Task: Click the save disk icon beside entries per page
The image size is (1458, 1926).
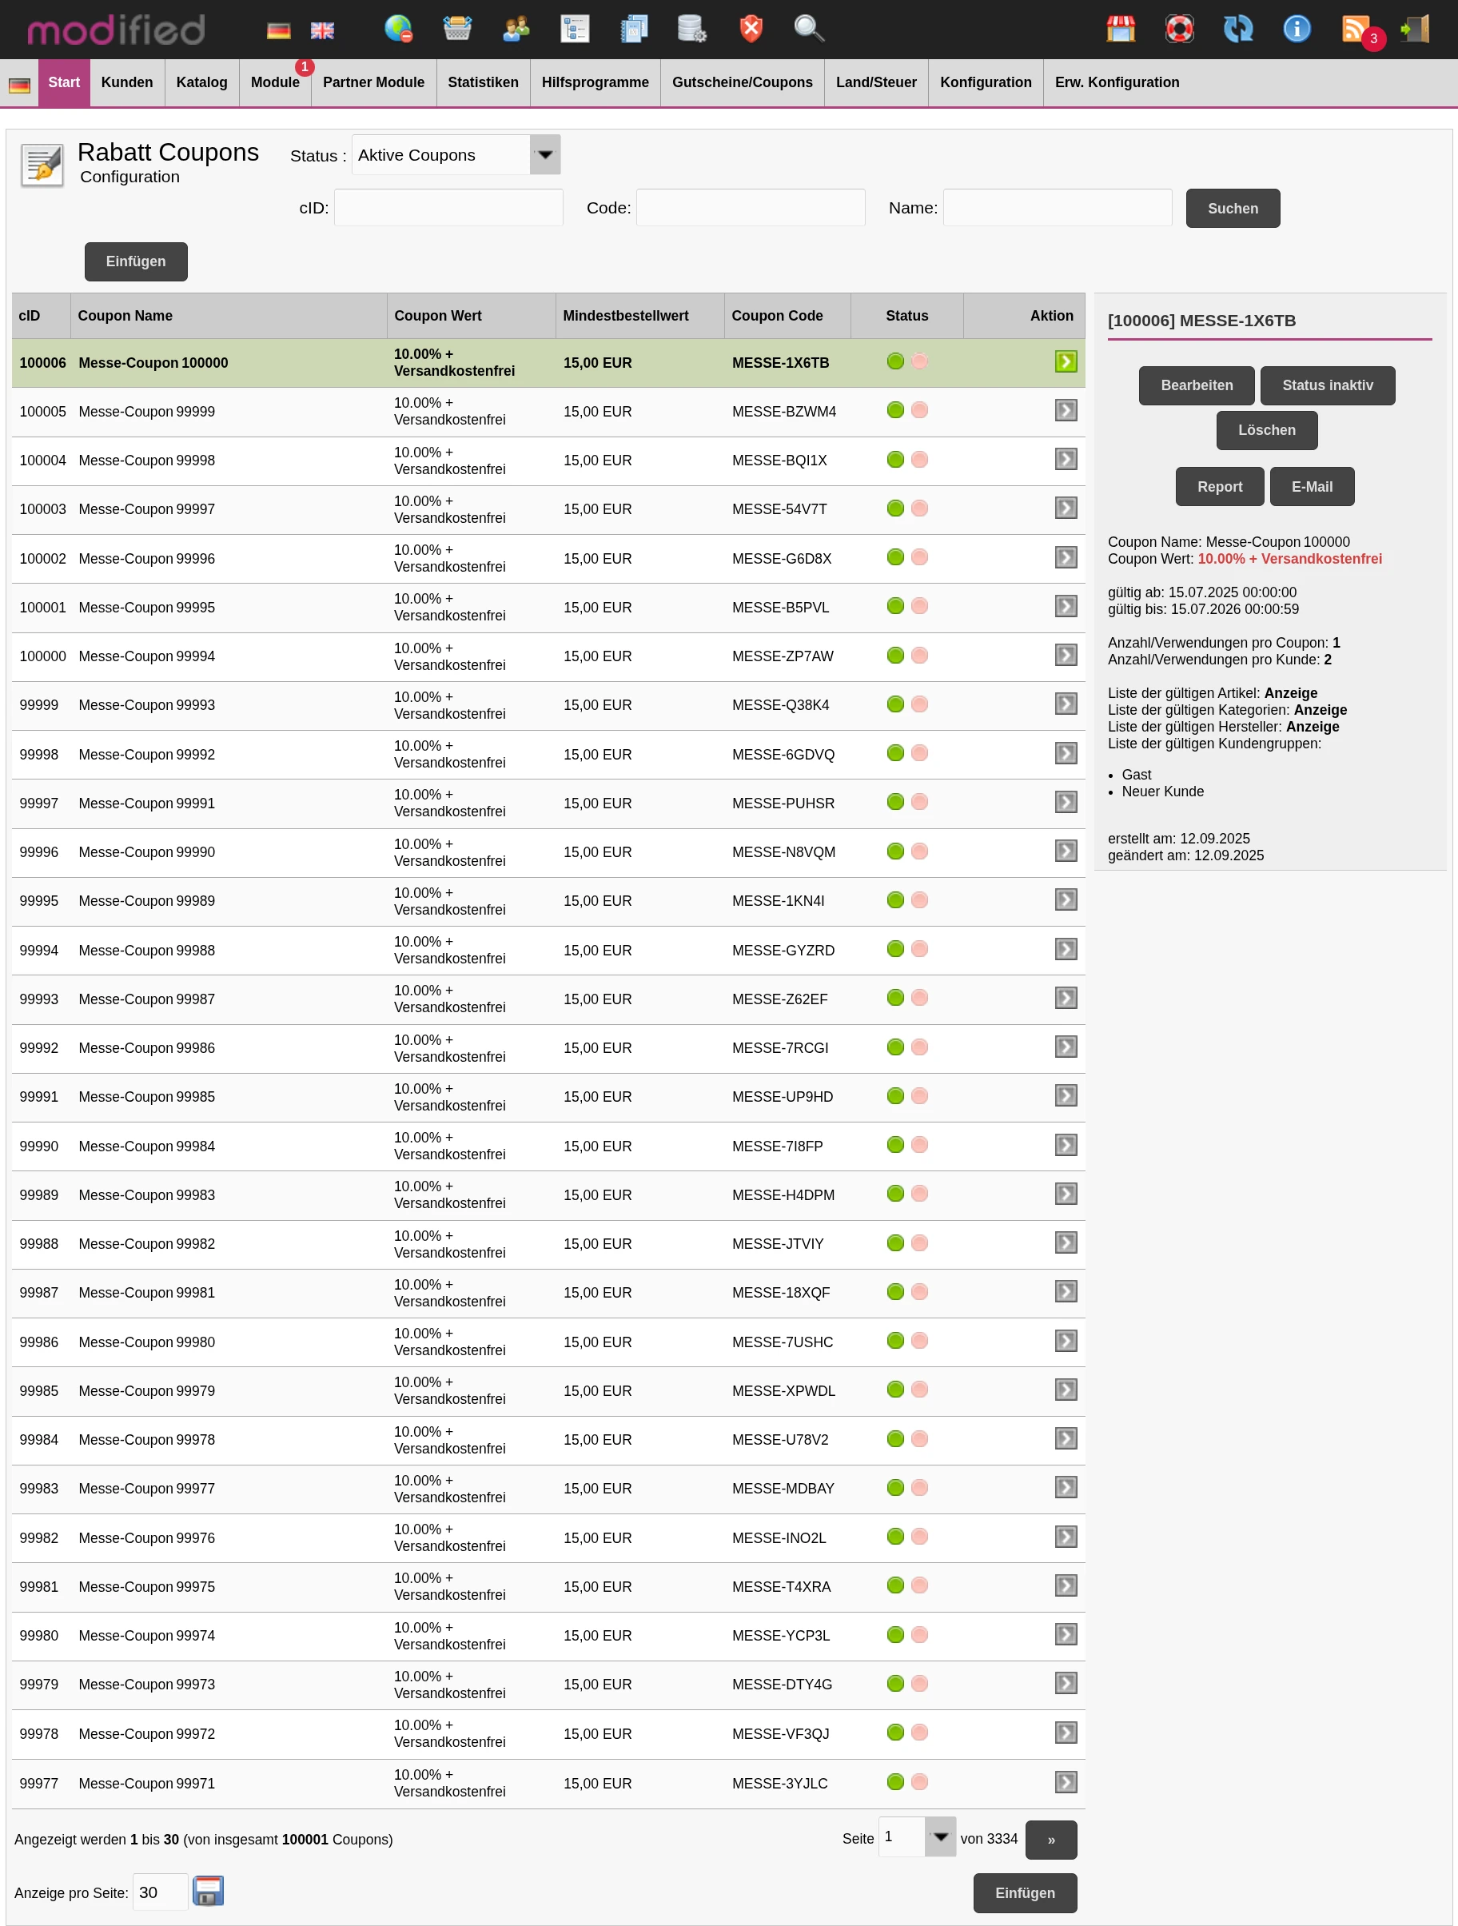Action: coord(208,1891)
